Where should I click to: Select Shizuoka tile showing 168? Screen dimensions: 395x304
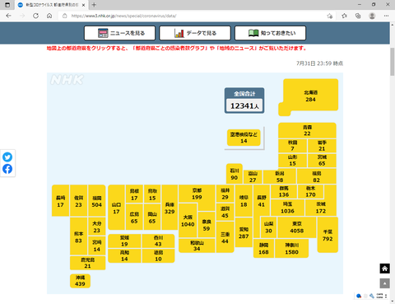263,249
